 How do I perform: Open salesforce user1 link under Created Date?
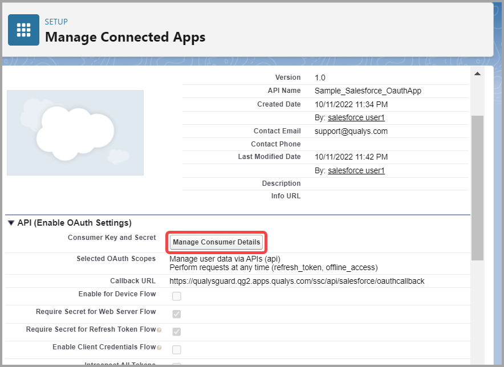pos(356,117)
